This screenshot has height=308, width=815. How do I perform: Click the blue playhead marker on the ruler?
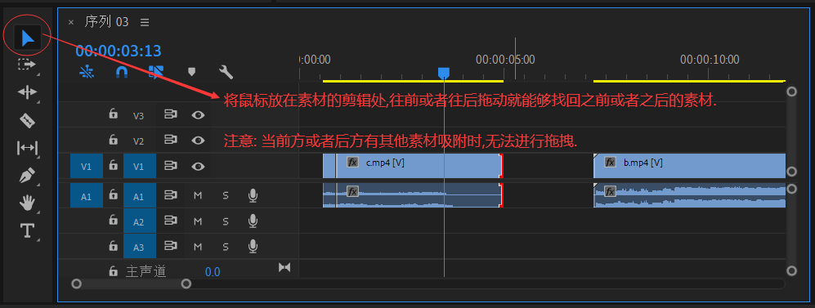443,73
